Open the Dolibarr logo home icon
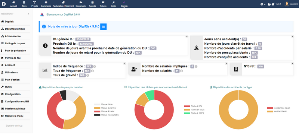This screenshot has height=140, width=299. click(4, 4)
